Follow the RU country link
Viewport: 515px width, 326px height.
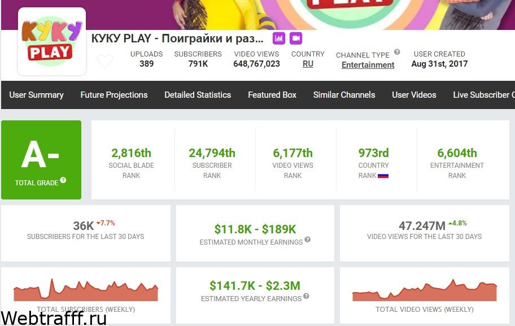pyautogui.click(x=308, y=64)
